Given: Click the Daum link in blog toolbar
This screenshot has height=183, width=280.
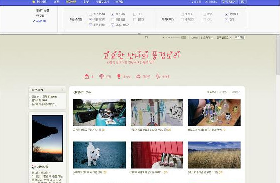Looking at the screenshot, I should (x=194, y=38).
